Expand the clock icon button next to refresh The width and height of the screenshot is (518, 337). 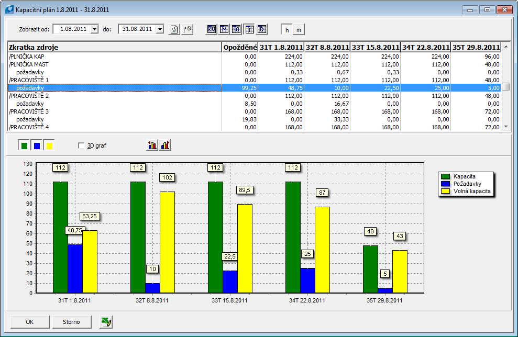point(188,30)
